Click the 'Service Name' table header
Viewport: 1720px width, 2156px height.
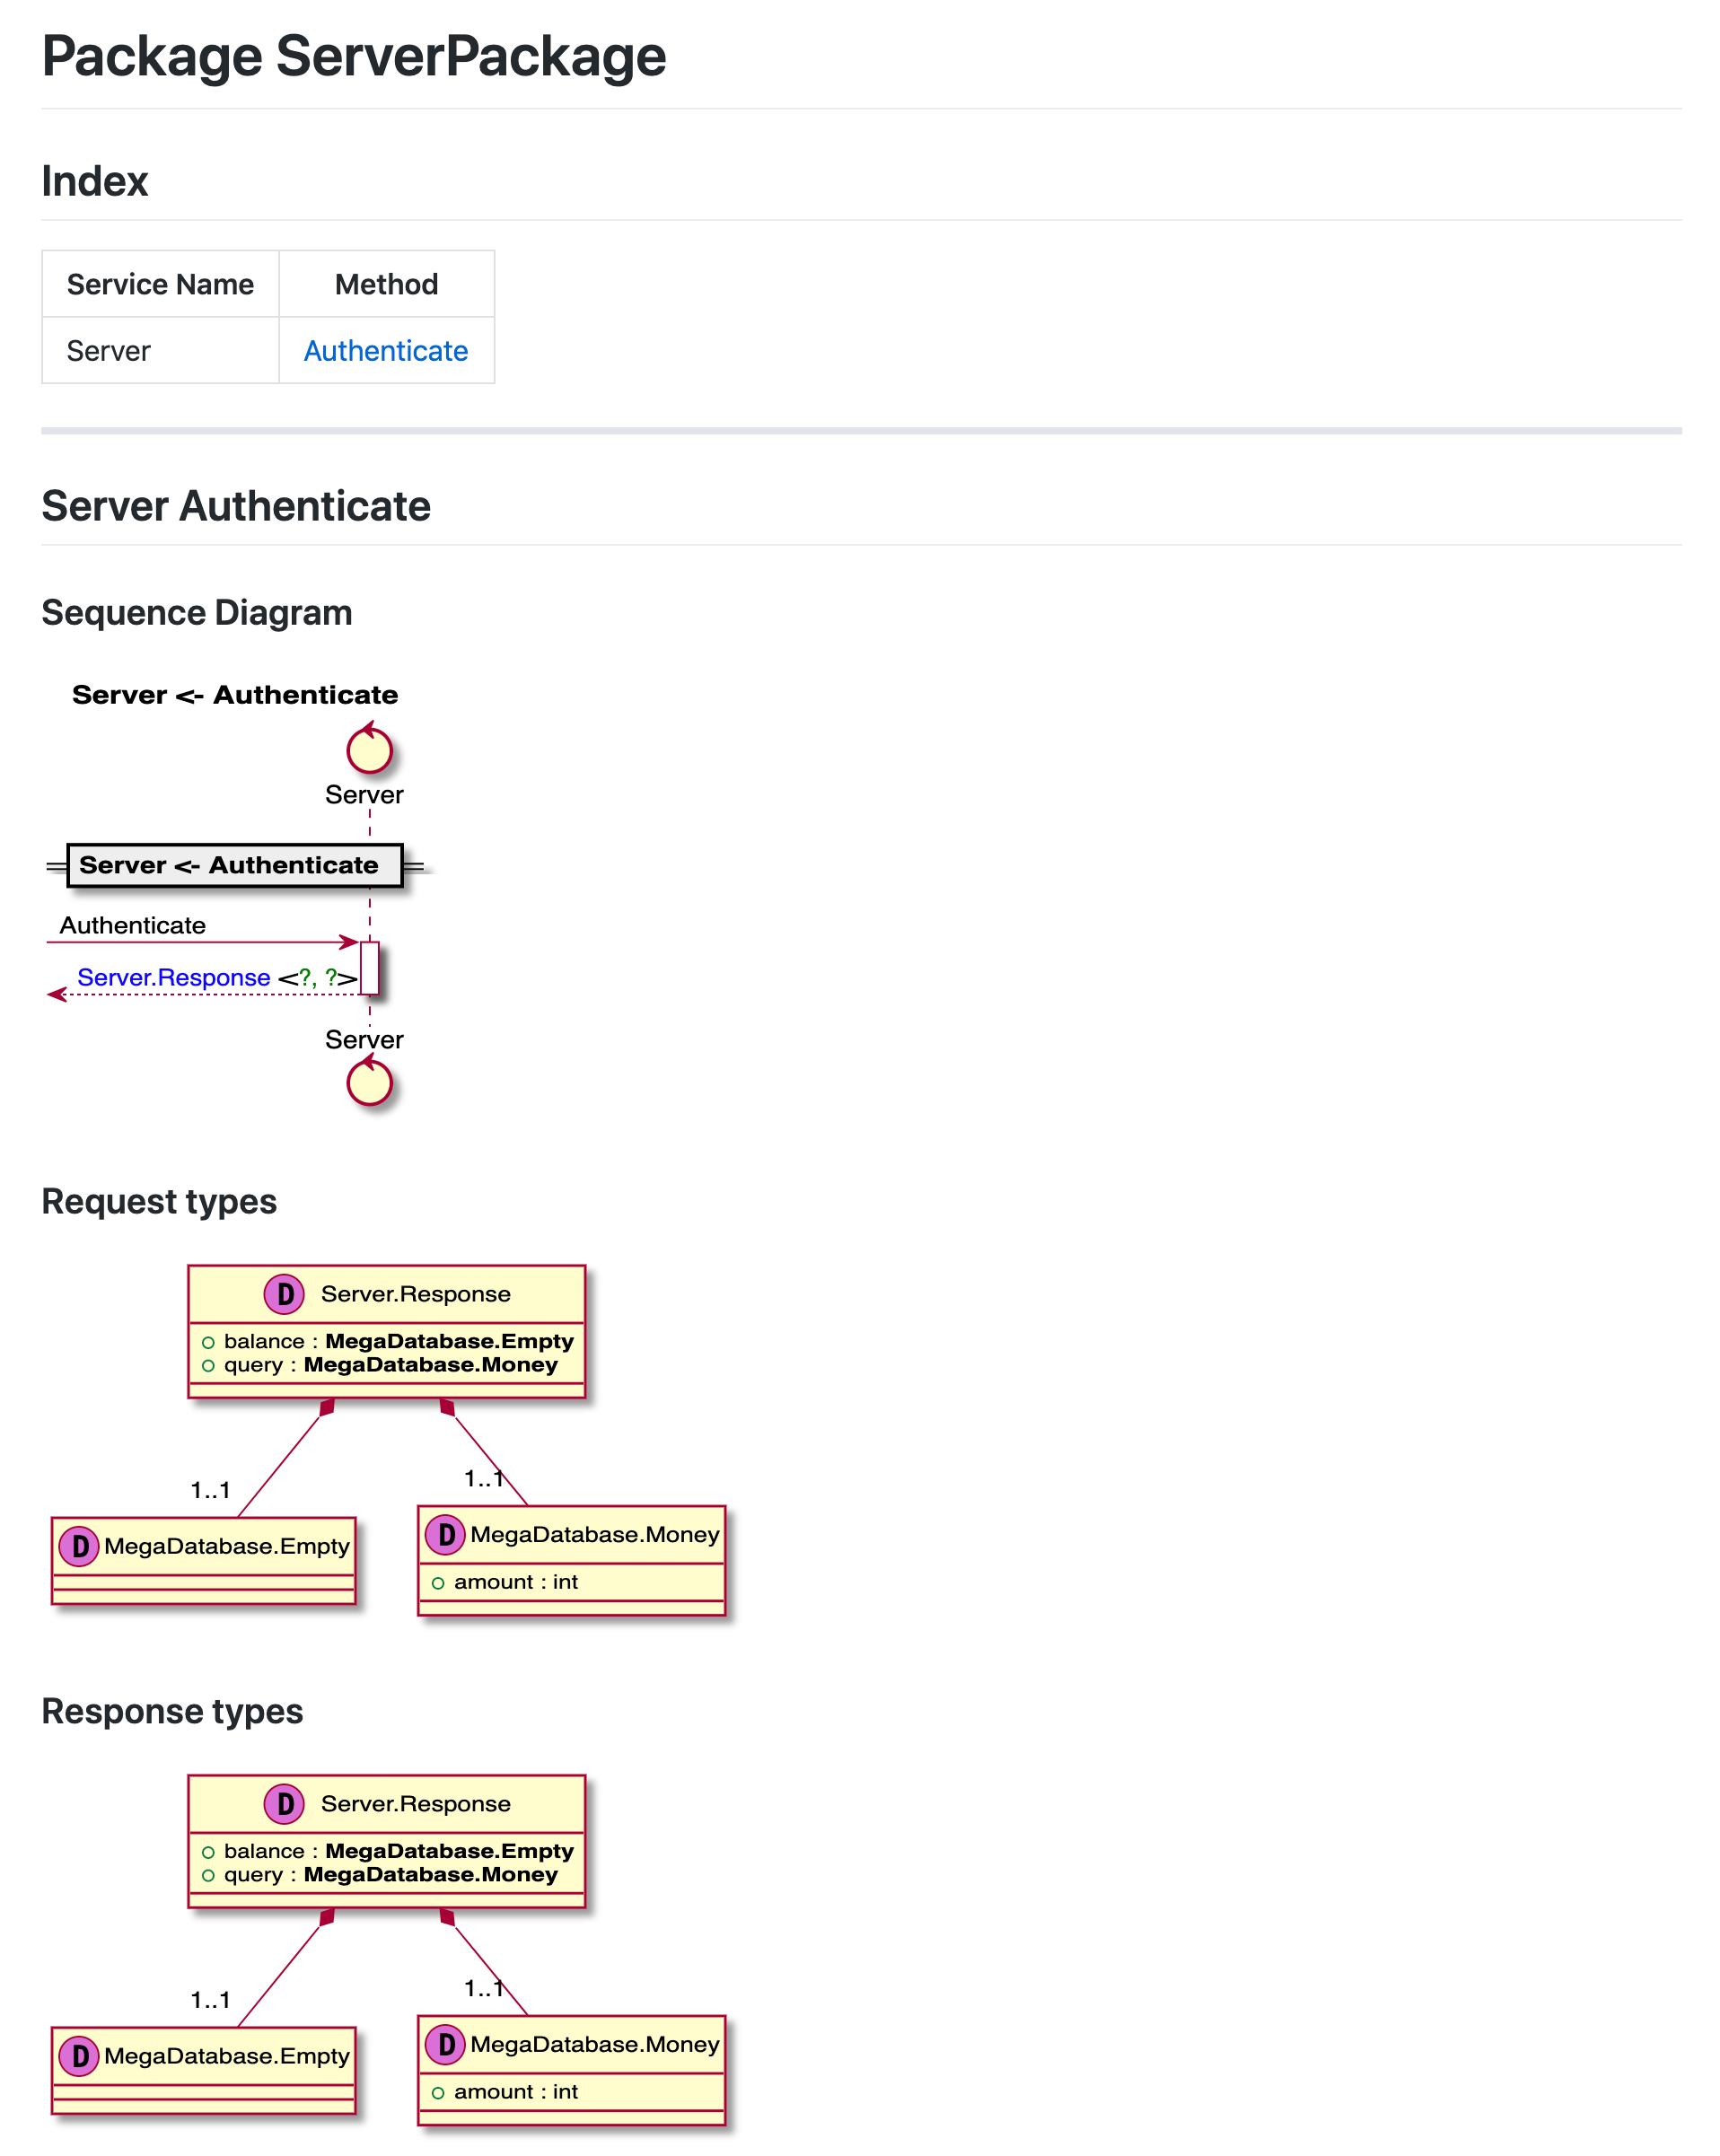(160, 284)
